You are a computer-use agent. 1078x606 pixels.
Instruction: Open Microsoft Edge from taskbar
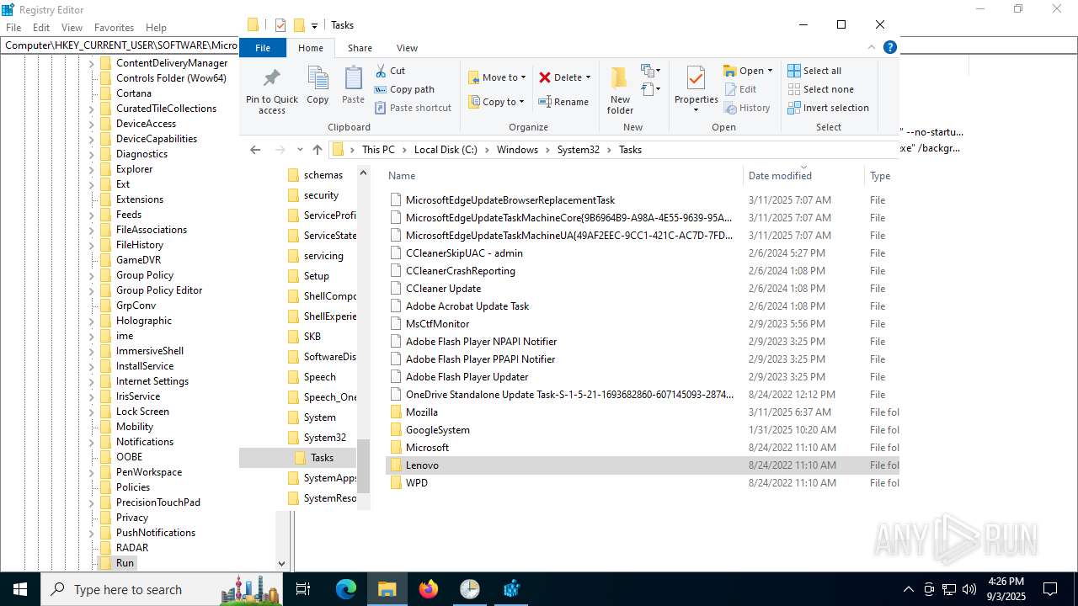[346, 589]
